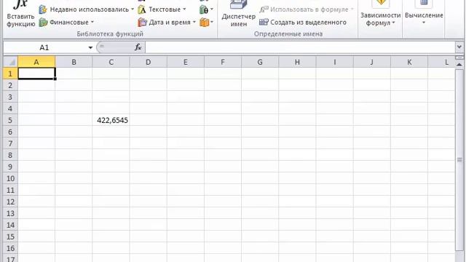The image size is (466, 262).
Task: Select row 11 header
Action: tap(10, 190)
